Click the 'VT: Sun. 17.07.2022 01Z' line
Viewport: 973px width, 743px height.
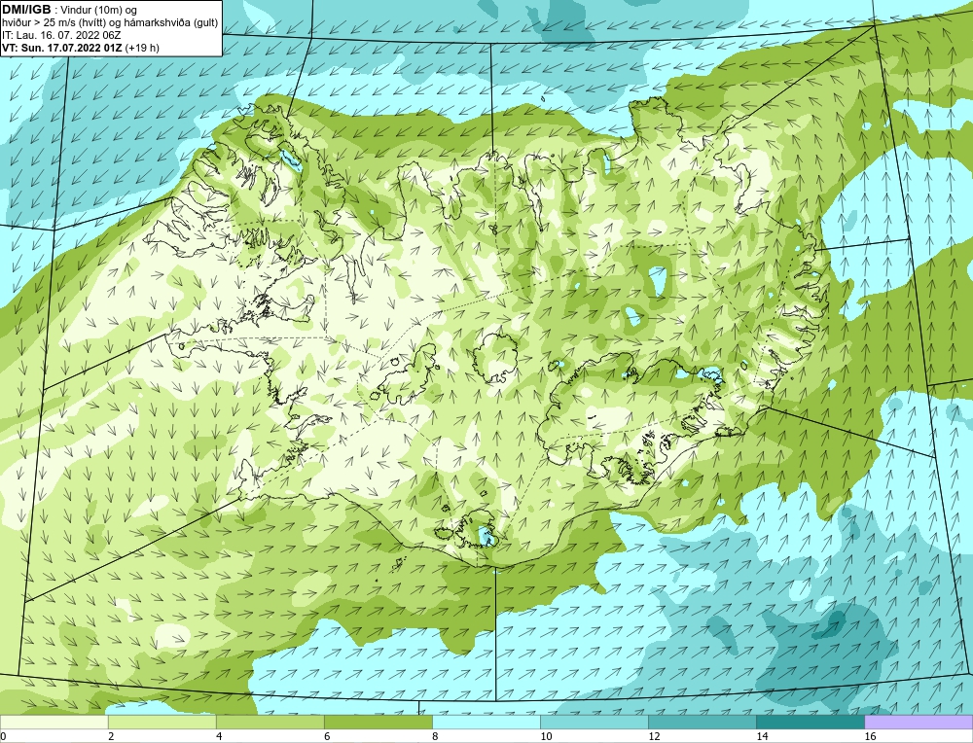click(62, 48)
